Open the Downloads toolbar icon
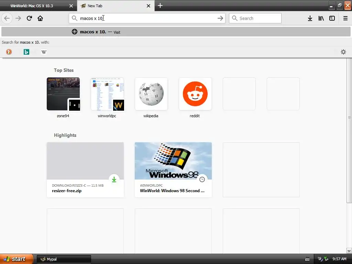The width and height of the screenshot is (352, 264). pos(310,18)
